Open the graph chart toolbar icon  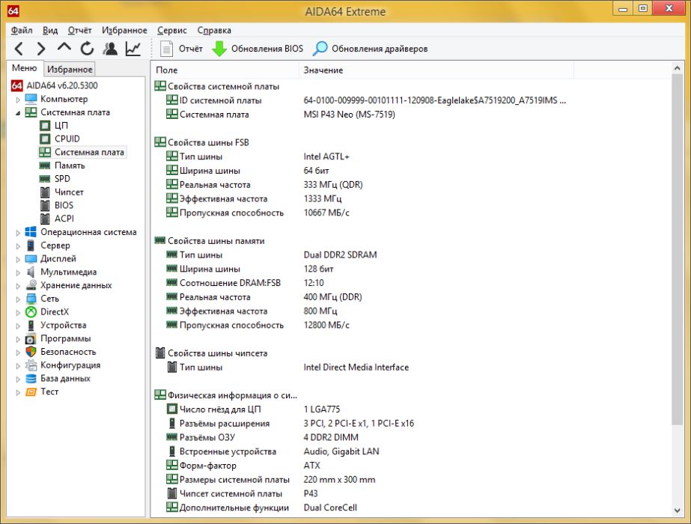click(x=133, y=49)
